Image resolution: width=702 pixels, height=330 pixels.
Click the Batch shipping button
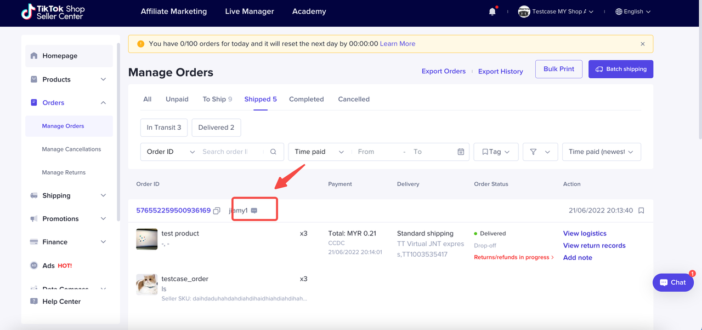tap(620, 69)
